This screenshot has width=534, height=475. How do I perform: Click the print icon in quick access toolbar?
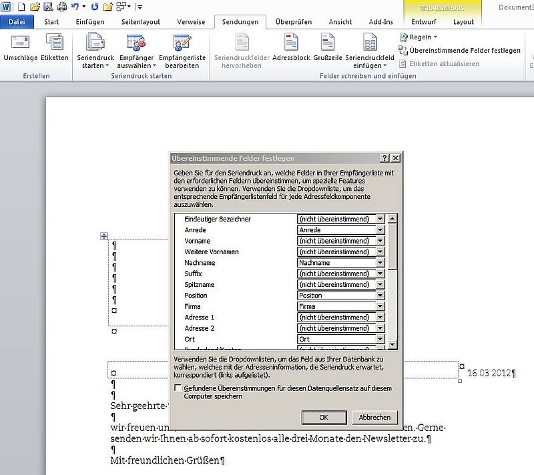[62, 7]
